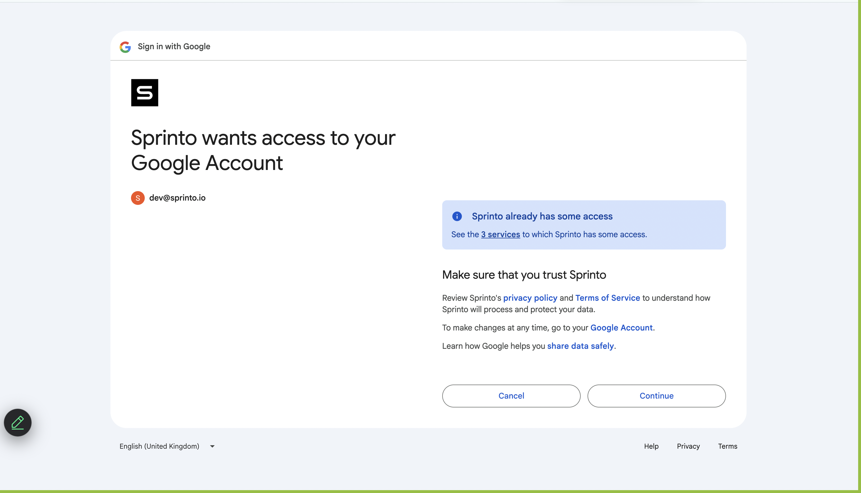
Task: Open the Terms of Service link
Action: pyautogui.click(x=608, y=298)
